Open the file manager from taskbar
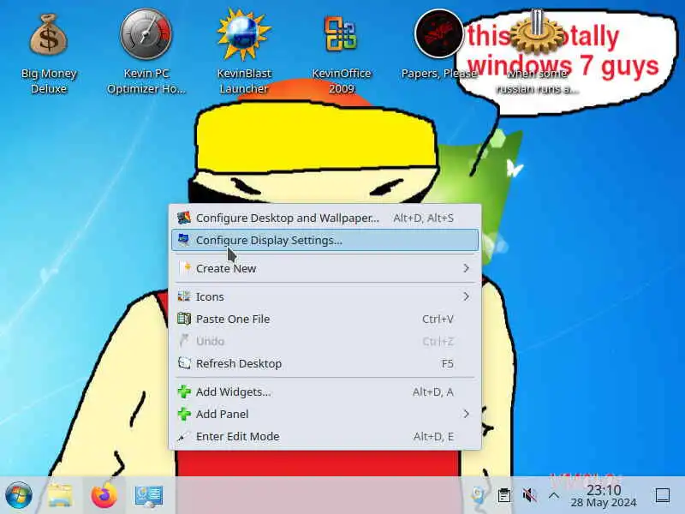 (x=60, y=496)
